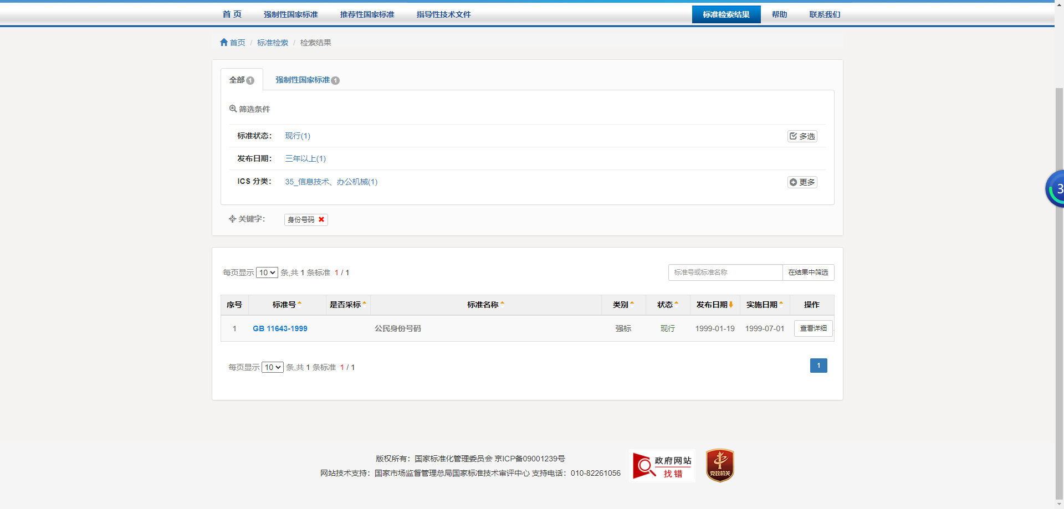Sort by 状态 column header
Image resolution: width=1064 pixels, height=509 pixels.
point(668,305)
